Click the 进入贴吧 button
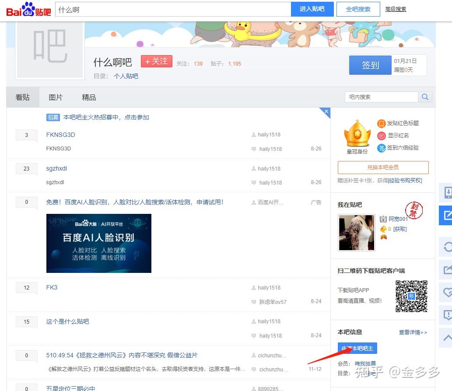The image size is (452, 391). 312,9
